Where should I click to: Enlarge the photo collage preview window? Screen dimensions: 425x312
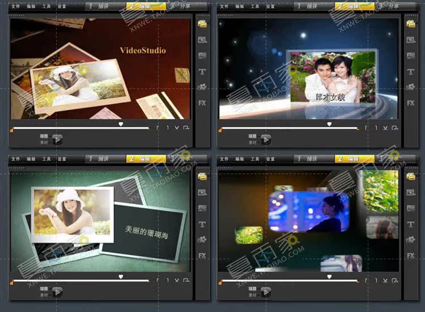(x=395, y=280)
